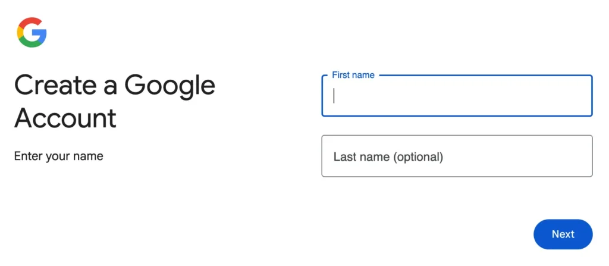
Task: Click the text cursor in First name
Action: [x=334, y=96]
